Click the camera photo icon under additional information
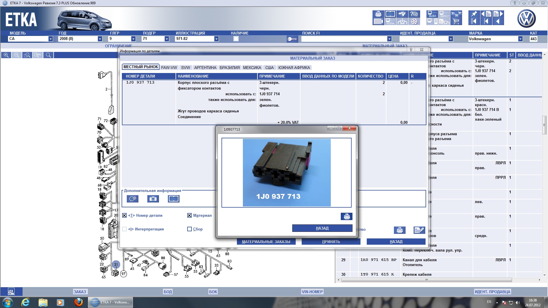 click(x=153, y=199)
